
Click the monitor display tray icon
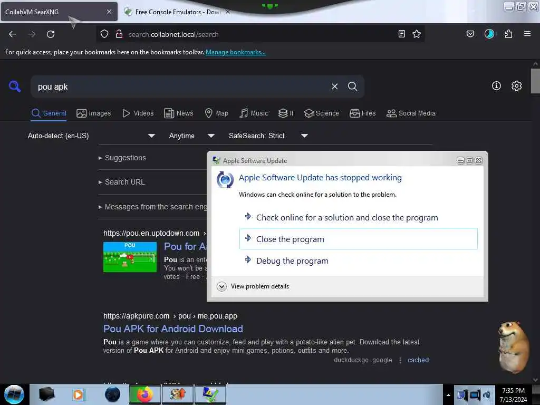(x=475, y=395)
